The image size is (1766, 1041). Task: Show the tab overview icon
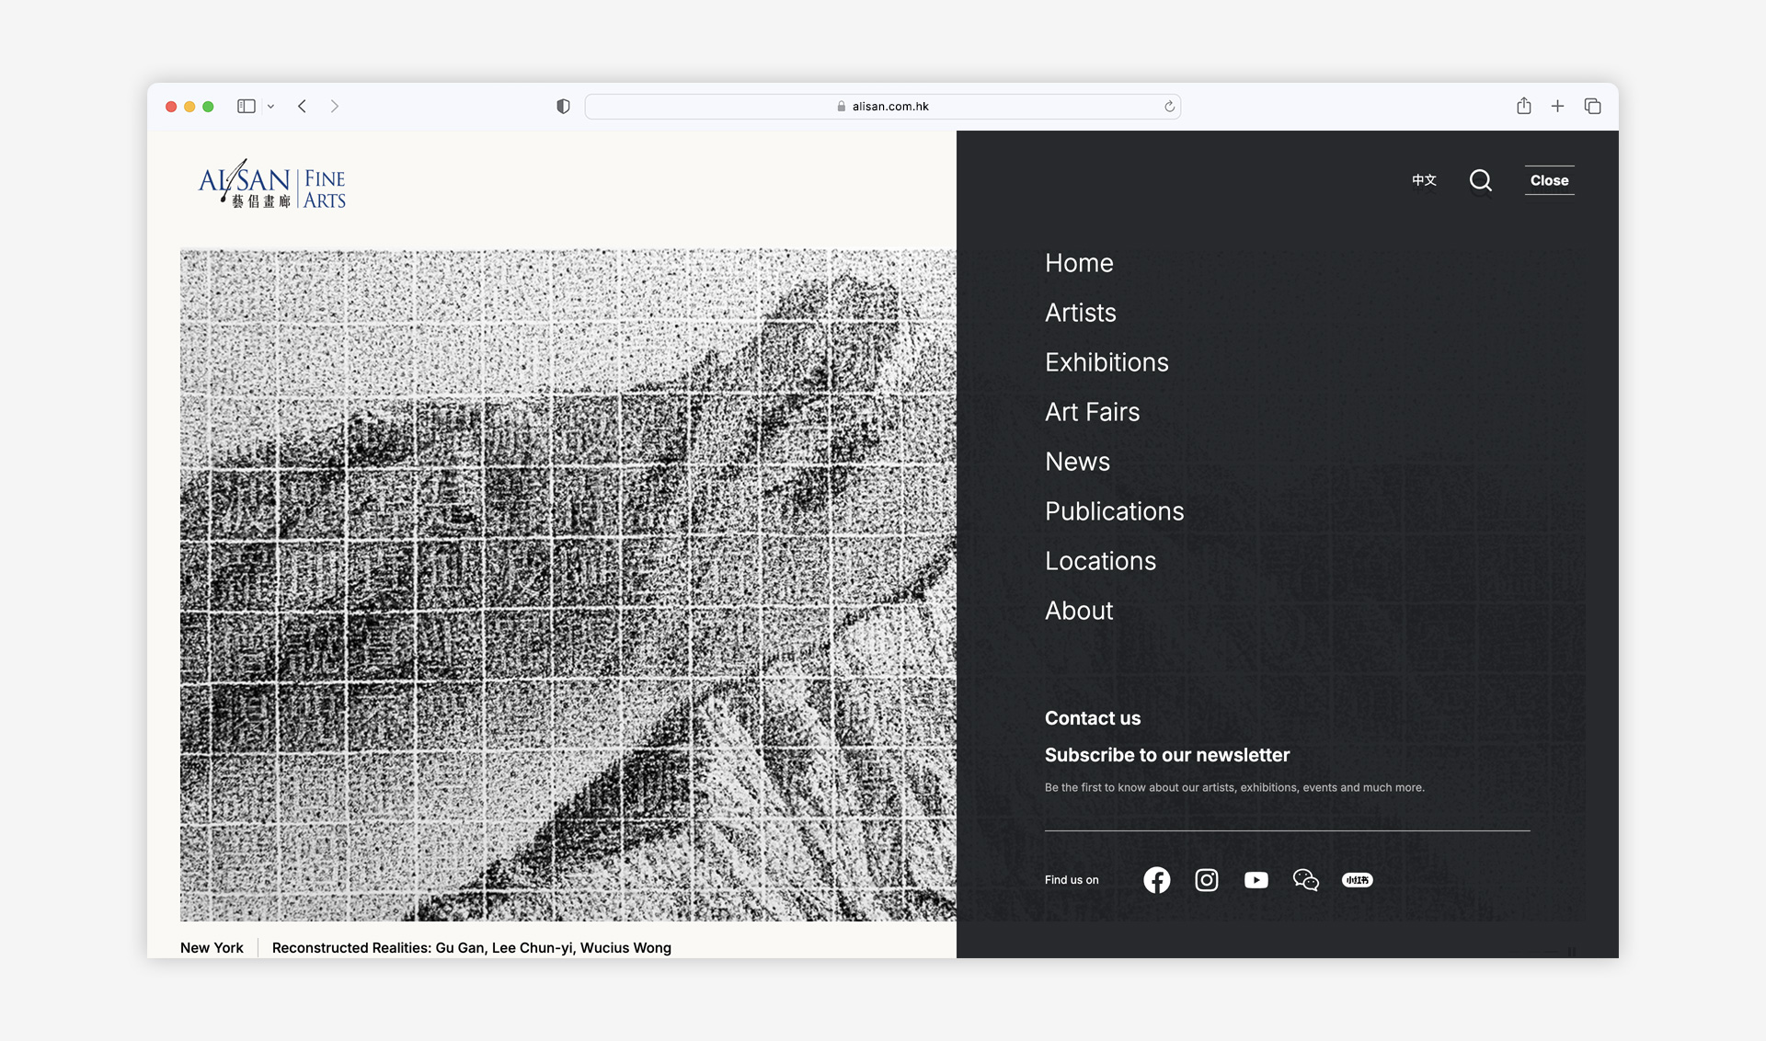coord(1592,107)
